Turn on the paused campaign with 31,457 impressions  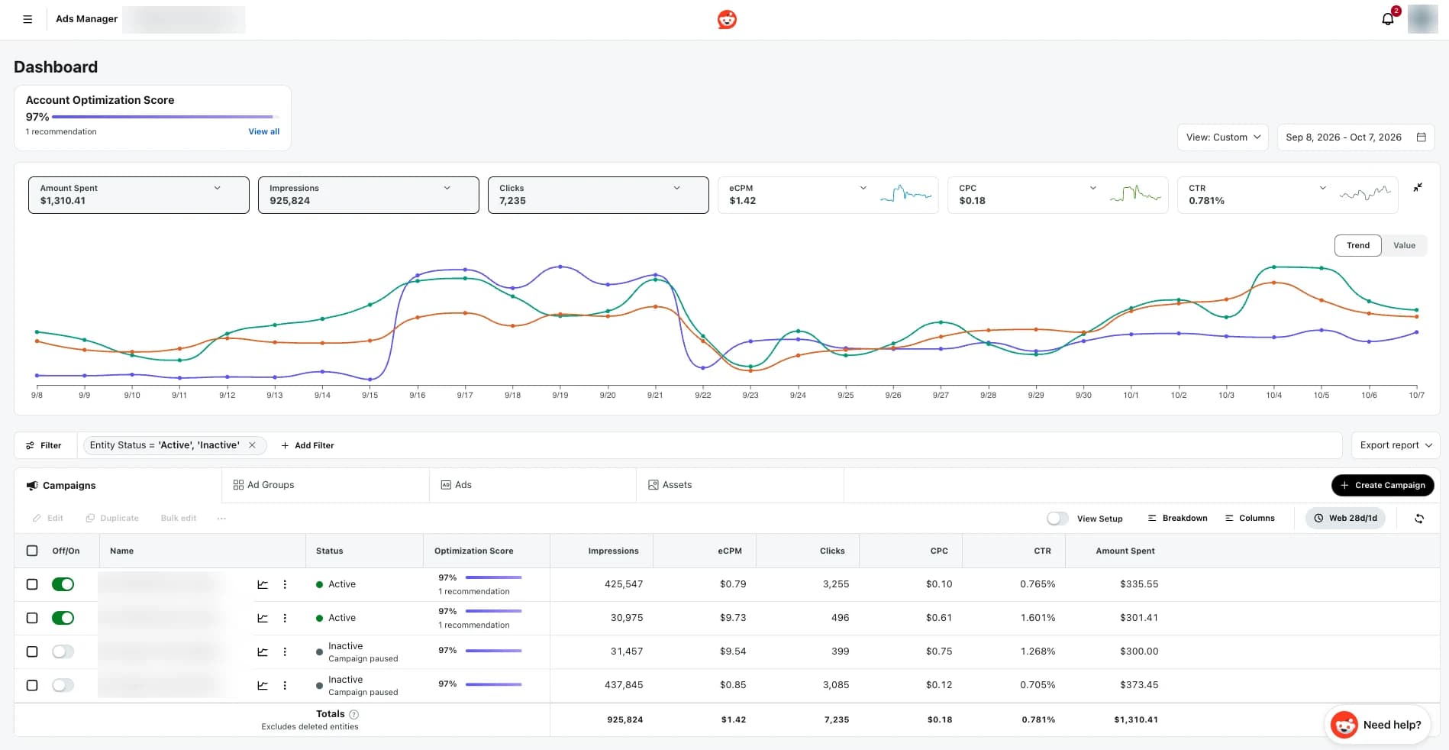pyautogui.click(x=63, y=651)
